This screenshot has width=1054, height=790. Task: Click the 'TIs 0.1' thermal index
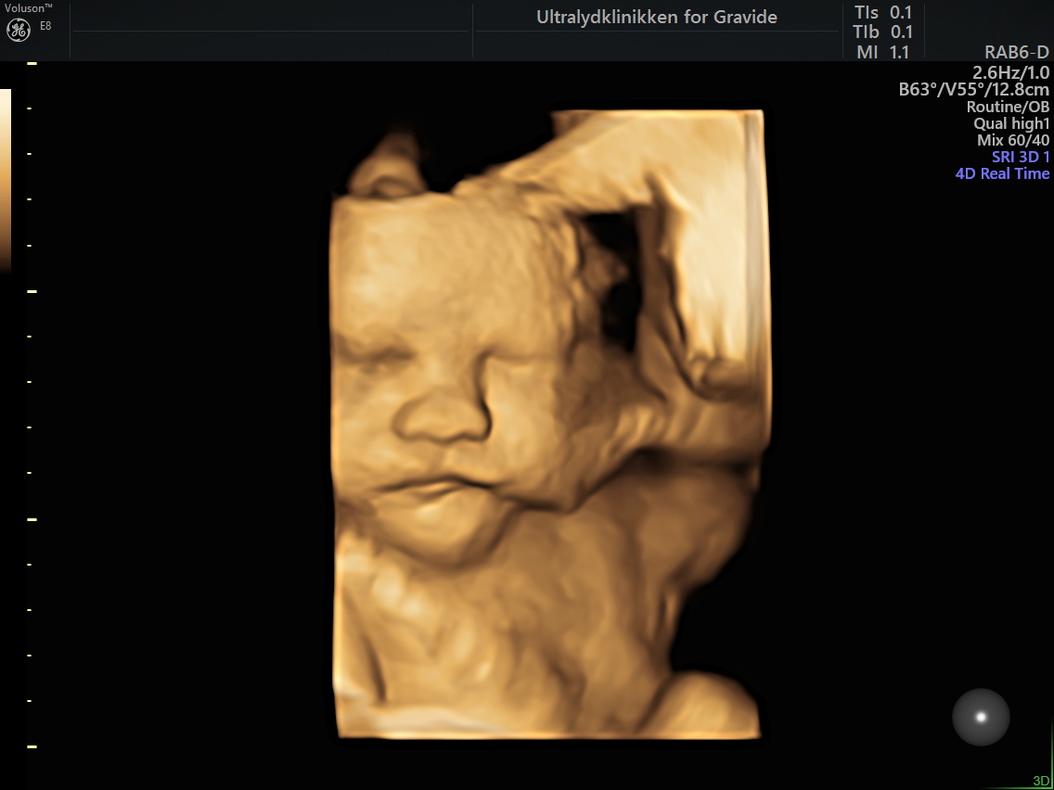click(882, 12)
